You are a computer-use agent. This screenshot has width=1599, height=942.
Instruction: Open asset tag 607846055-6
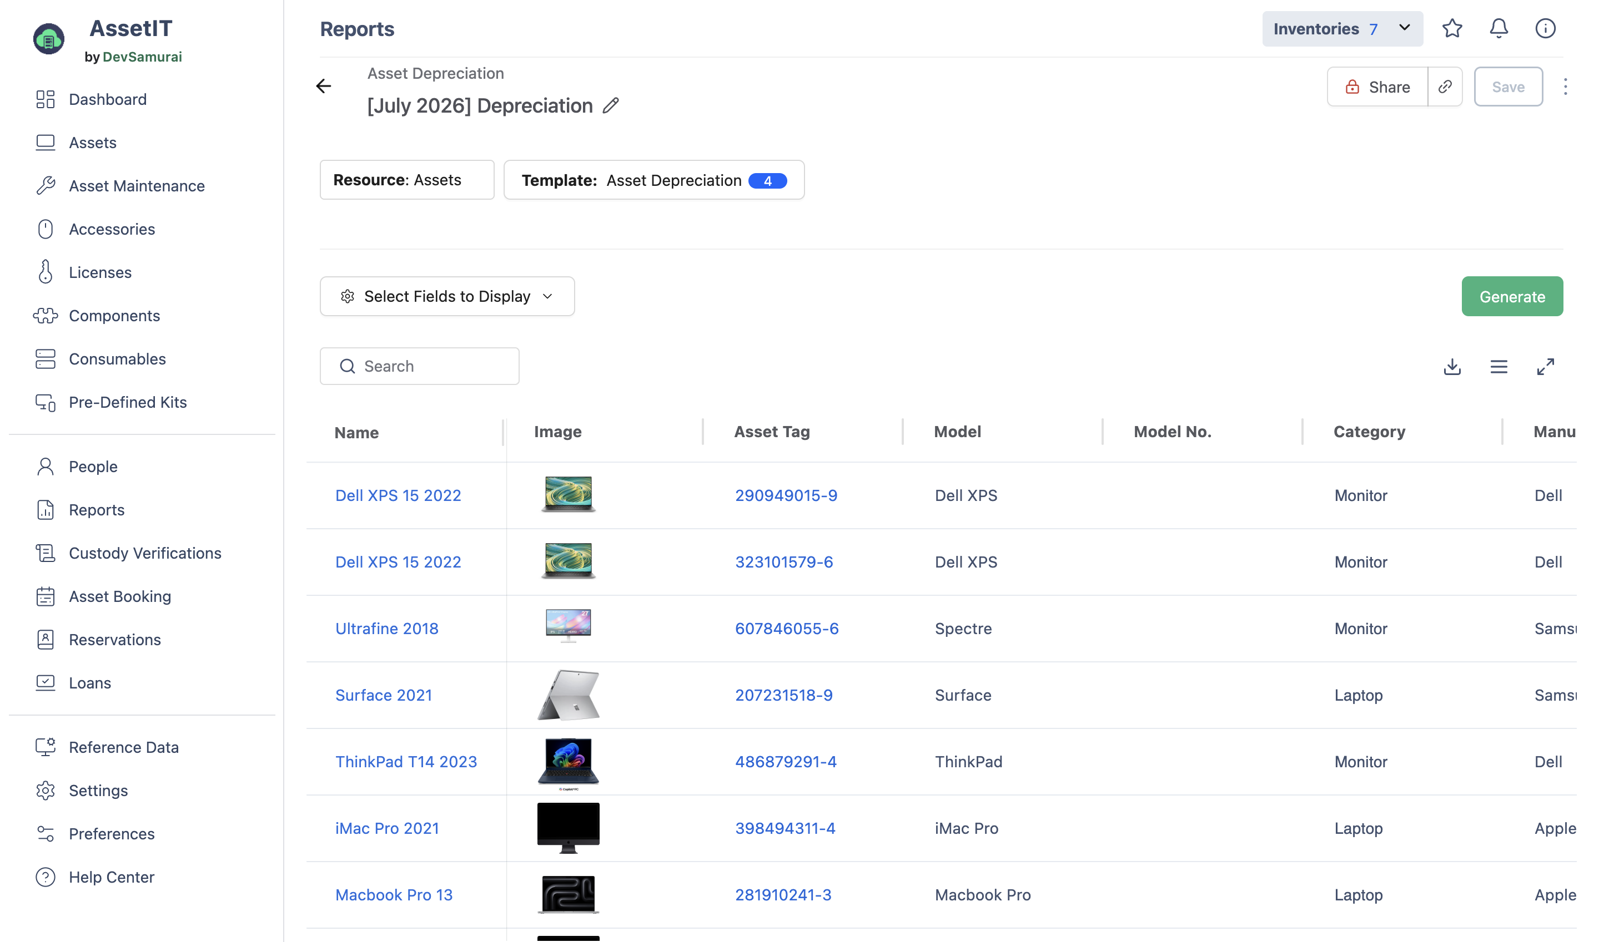click(x=787, y=629)
